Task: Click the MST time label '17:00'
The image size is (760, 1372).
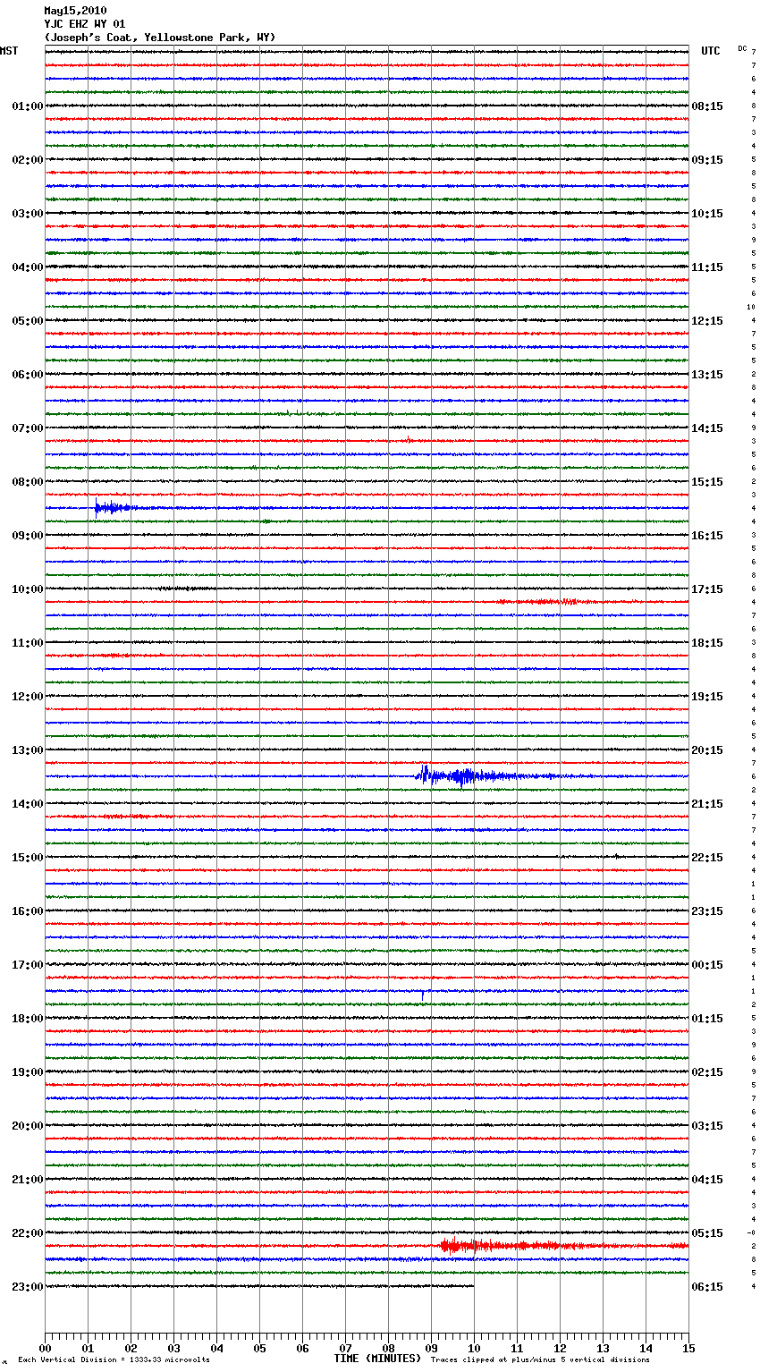Action: point(28,965)
